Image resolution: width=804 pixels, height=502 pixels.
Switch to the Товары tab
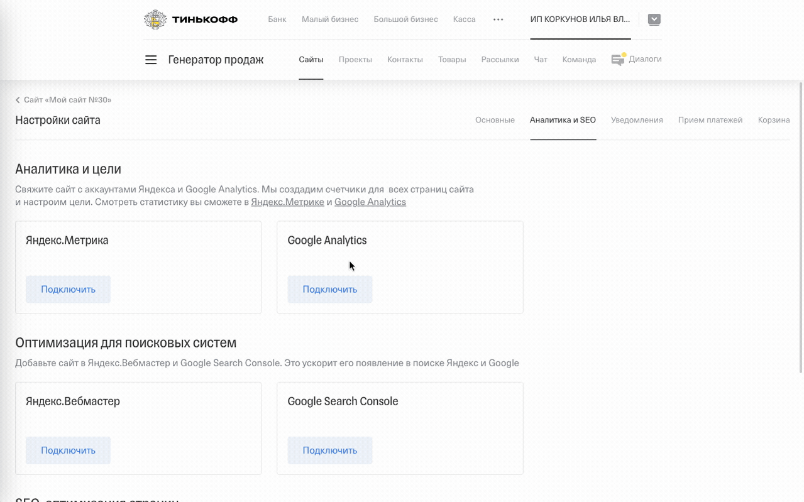pos(452,60)
